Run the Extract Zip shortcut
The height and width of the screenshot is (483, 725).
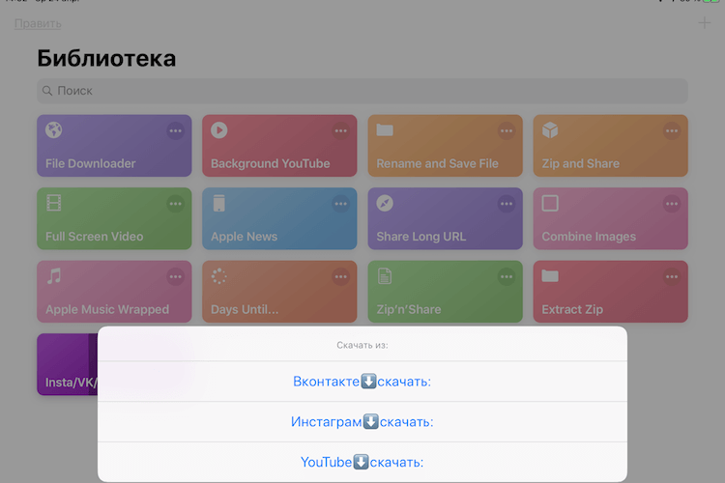point(610,292)
